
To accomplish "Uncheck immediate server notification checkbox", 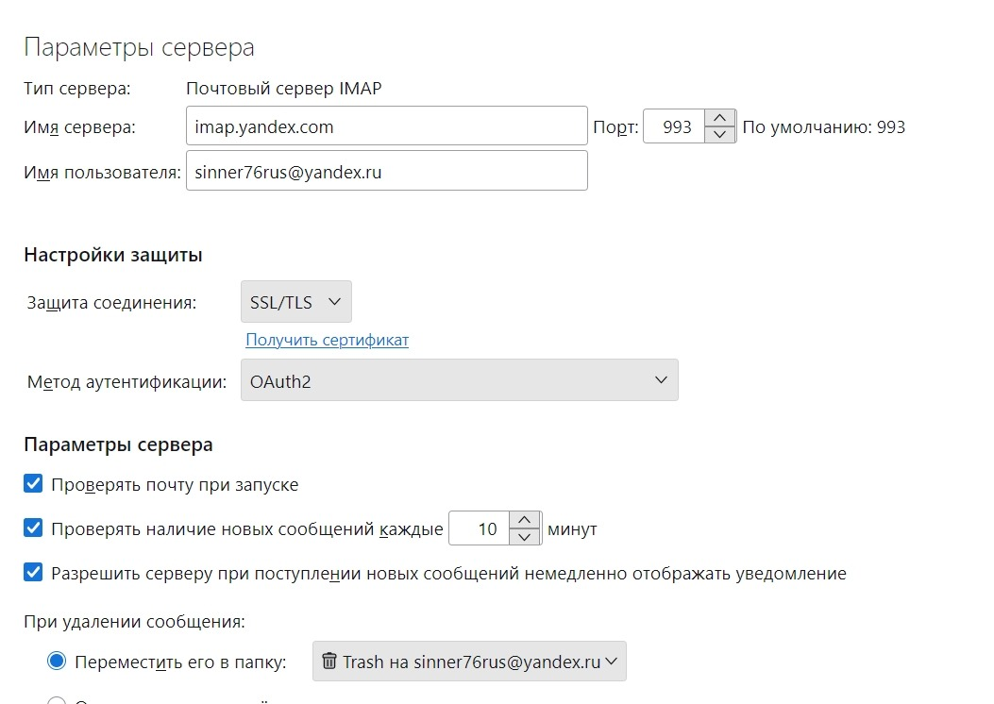I will (34, 572).
